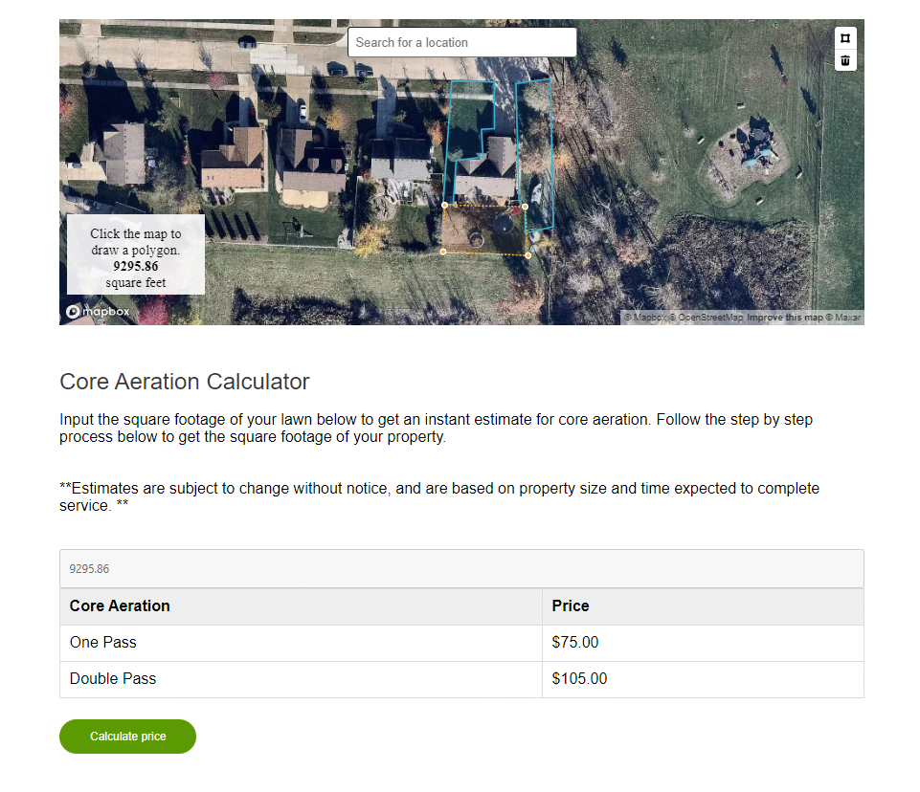Viewport: 920px width, 792px height.
Task: Click the square feet info box on map
Action: point(136,253)
